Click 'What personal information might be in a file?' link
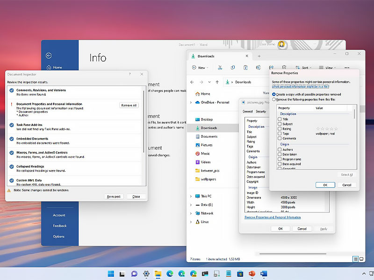 [300, 87]
